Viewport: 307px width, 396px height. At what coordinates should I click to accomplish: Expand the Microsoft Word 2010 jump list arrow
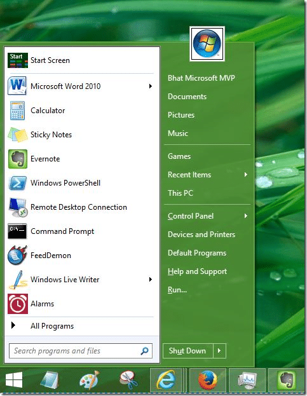[x=151, y=86]
